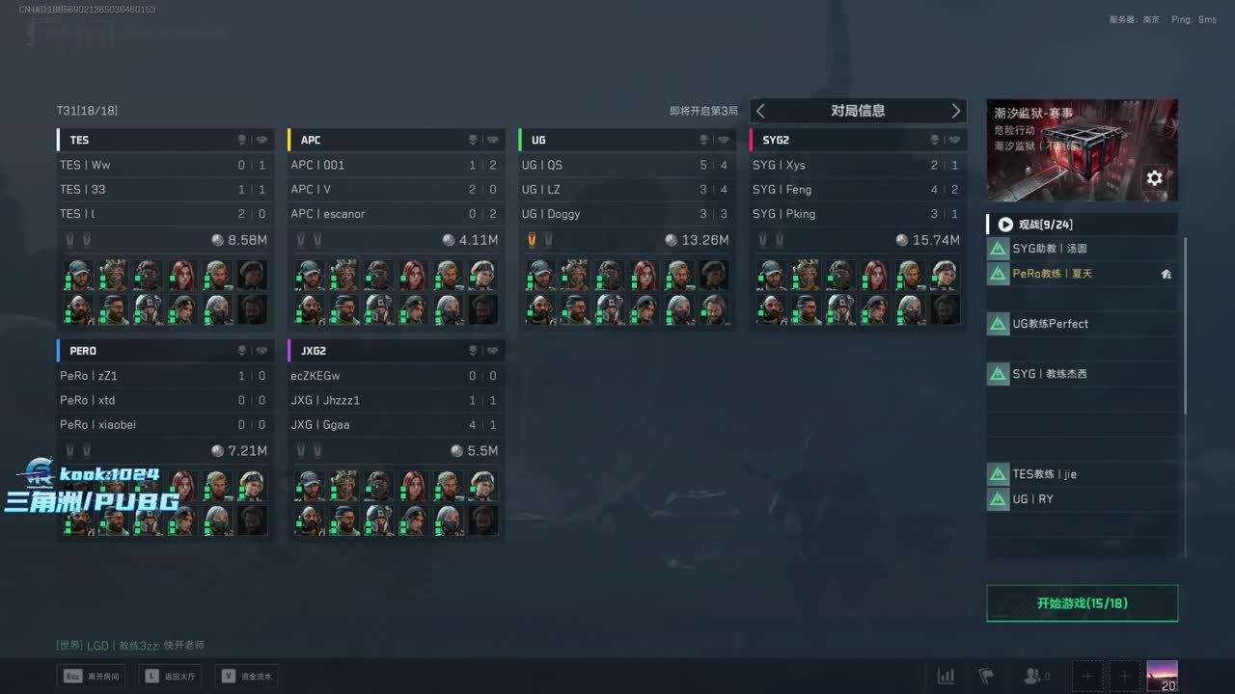Click the spectator list scrollbar
This screenshot has height=694, width=1235.
[x=1186, y=326]
